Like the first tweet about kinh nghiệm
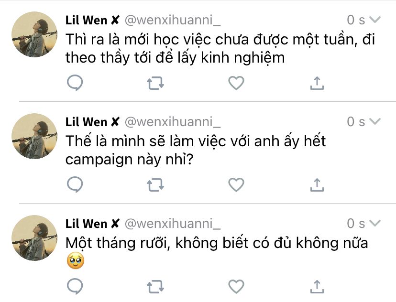The width and height of the screenshot is (396, 302). click(x=236, y=83)
